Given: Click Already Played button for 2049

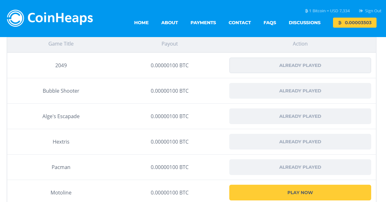Looking at the screenshot, I should point(300,65).
